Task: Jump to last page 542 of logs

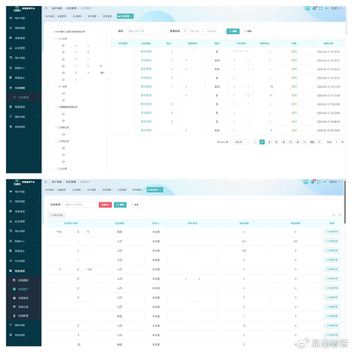Action: click(x=312, y=142)
